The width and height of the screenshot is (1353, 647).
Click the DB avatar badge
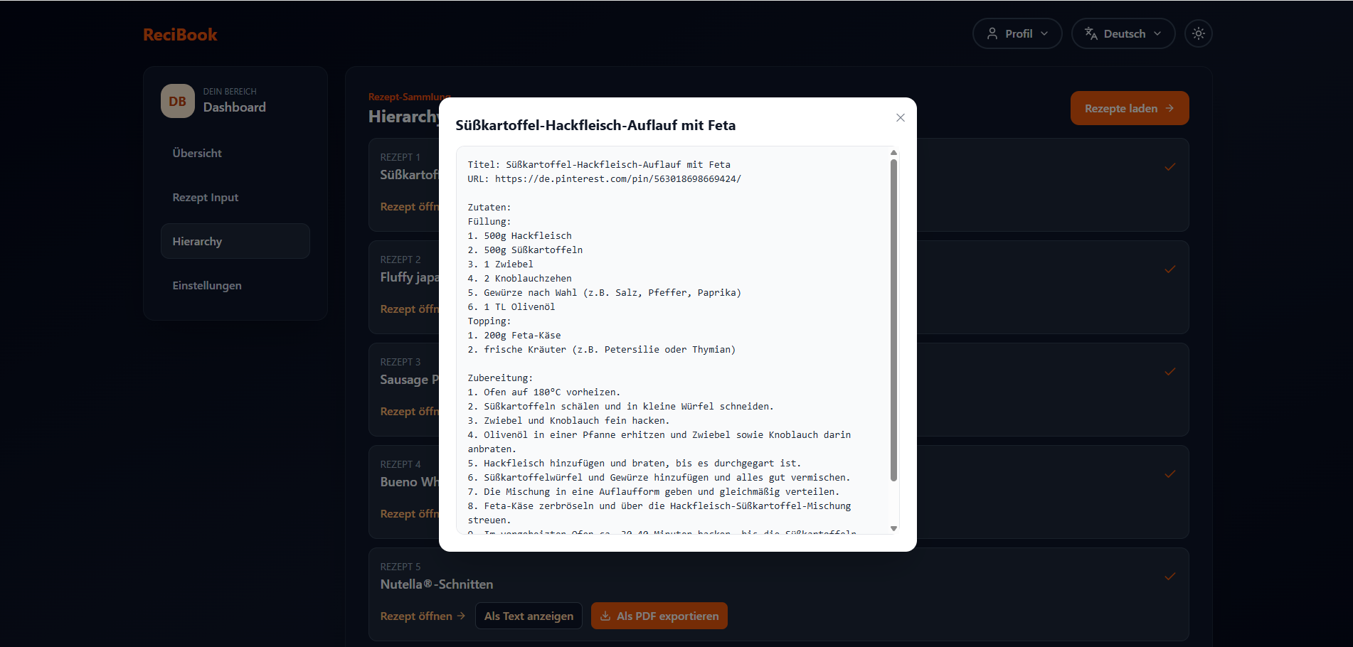178,101
